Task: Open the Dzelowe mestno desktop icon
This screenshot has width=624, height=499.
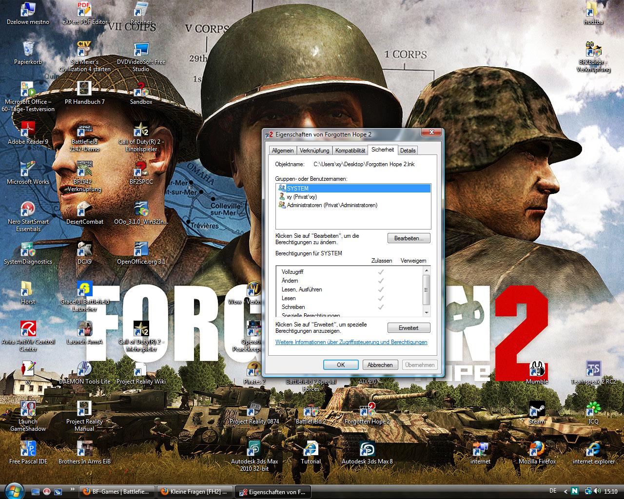Action: click(28, 13)
